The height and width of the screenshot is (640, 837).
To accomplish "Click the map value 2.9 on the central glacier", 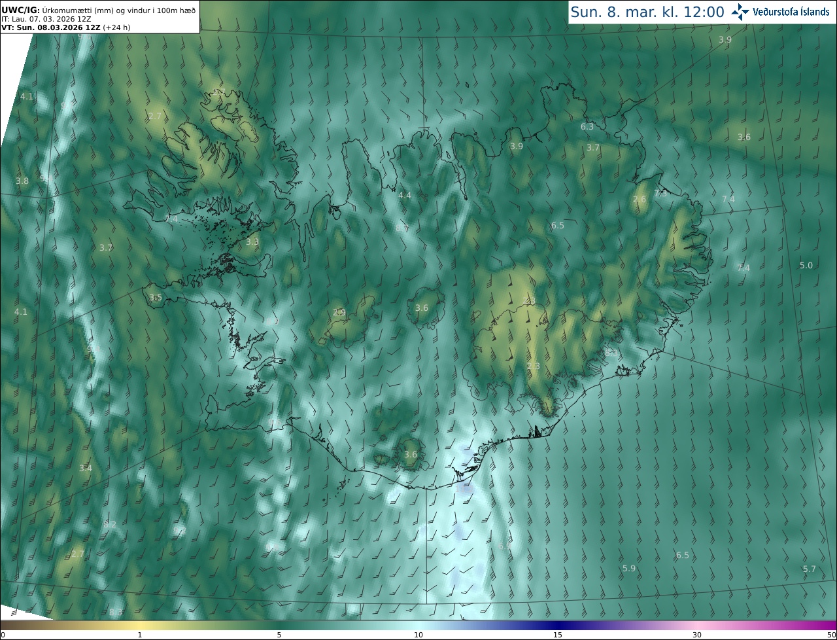I will click(x=339, y=312).
